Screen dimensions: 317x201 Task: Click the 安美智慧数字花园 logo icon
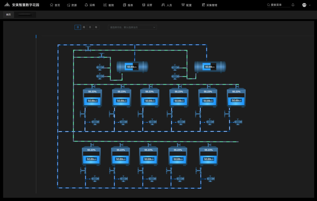(x=7, y=5)
